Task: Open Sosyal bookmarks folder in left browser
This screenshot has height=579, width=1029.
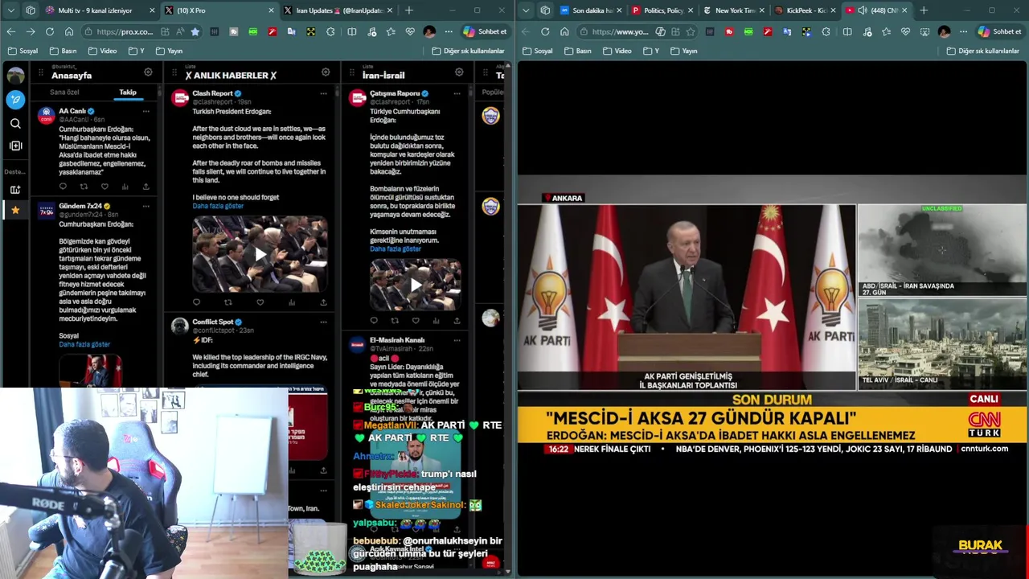Action: [x=22, y=51]
